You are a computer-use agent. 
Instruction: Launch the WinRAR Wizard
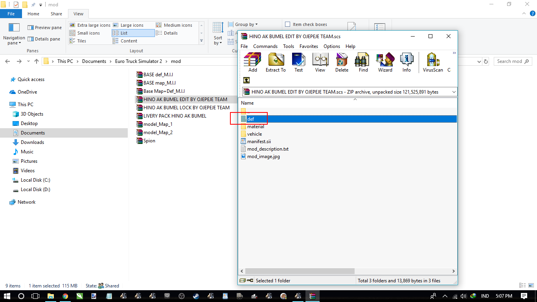[x=385, y=63]
